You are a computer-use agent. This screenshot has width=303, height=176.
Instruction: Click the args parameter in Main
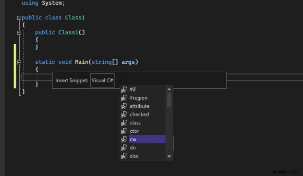coord(128,62)
